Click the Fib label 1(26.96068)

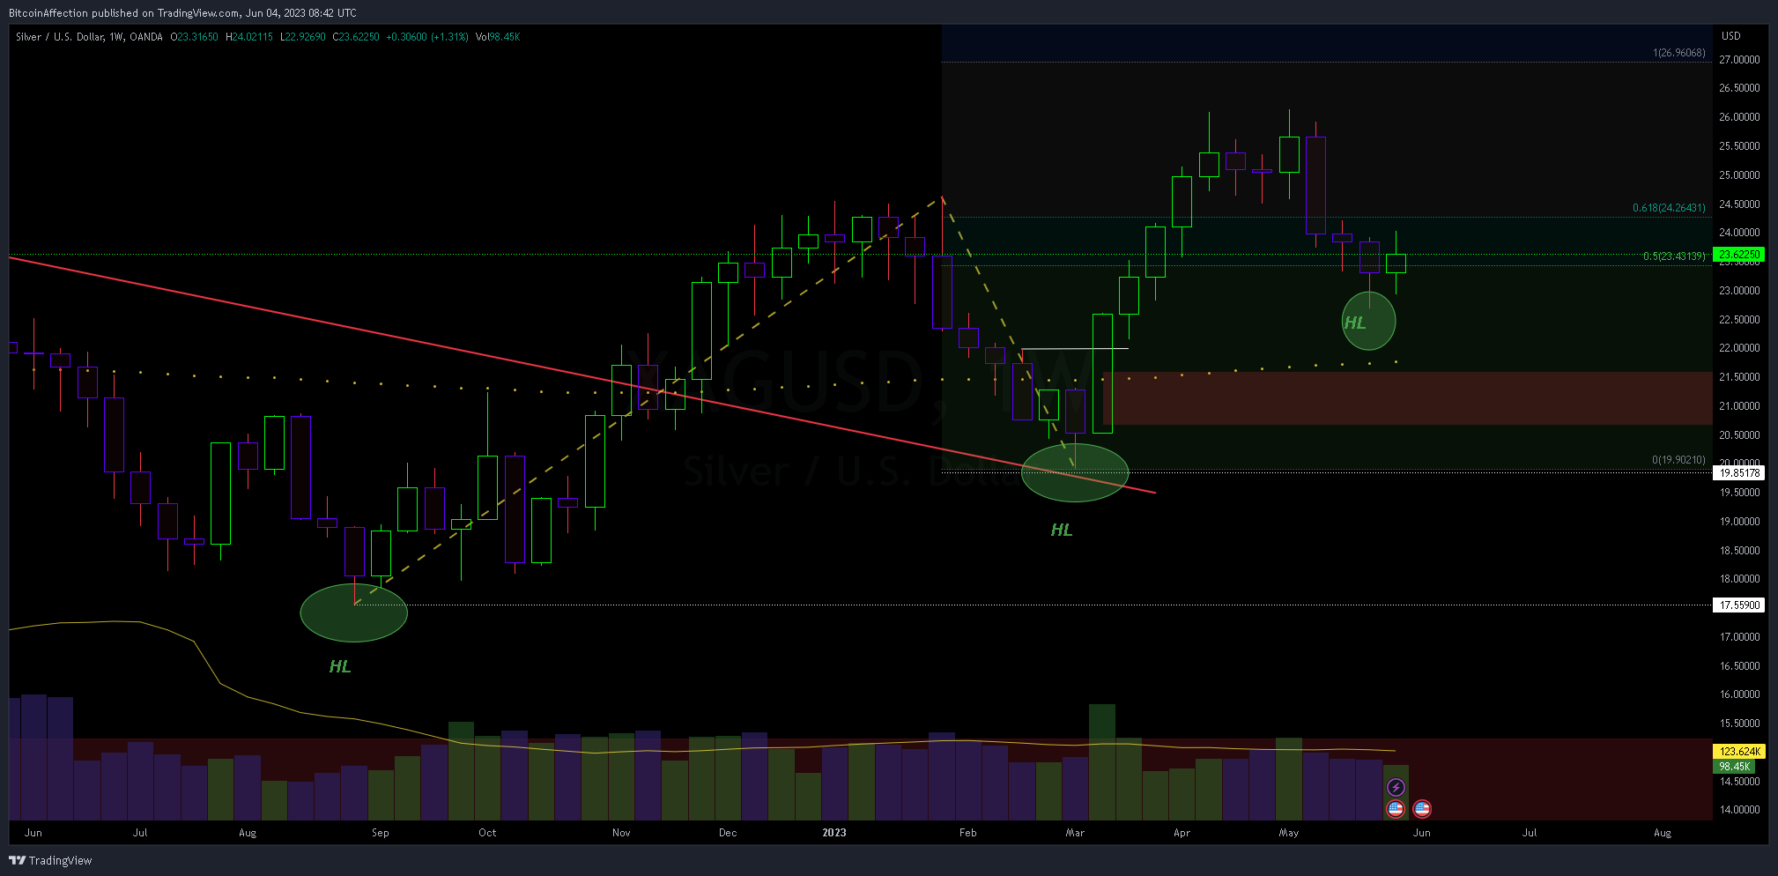[x=1678, y=53]
